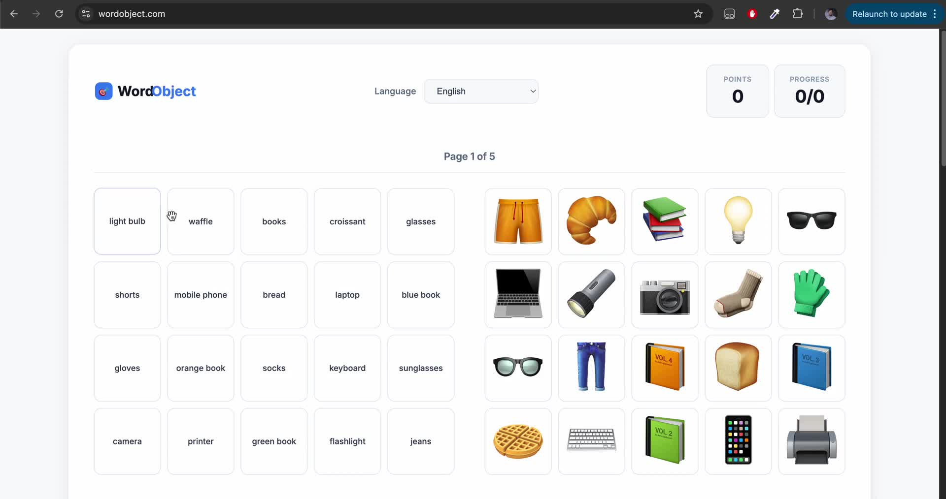Click the laptop picture
Screen dimensions: 946x499
pos(518,295)
